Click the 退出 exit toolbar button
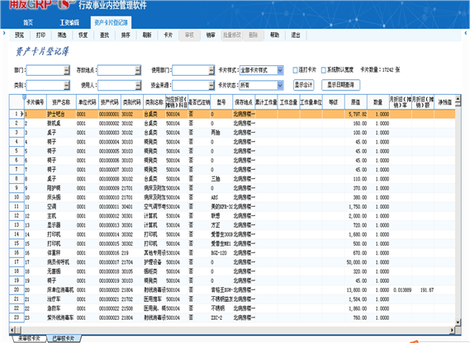Image resolution: width=470 pixels, height=343 pixels. pyautogui.click(x=296, y=35)
